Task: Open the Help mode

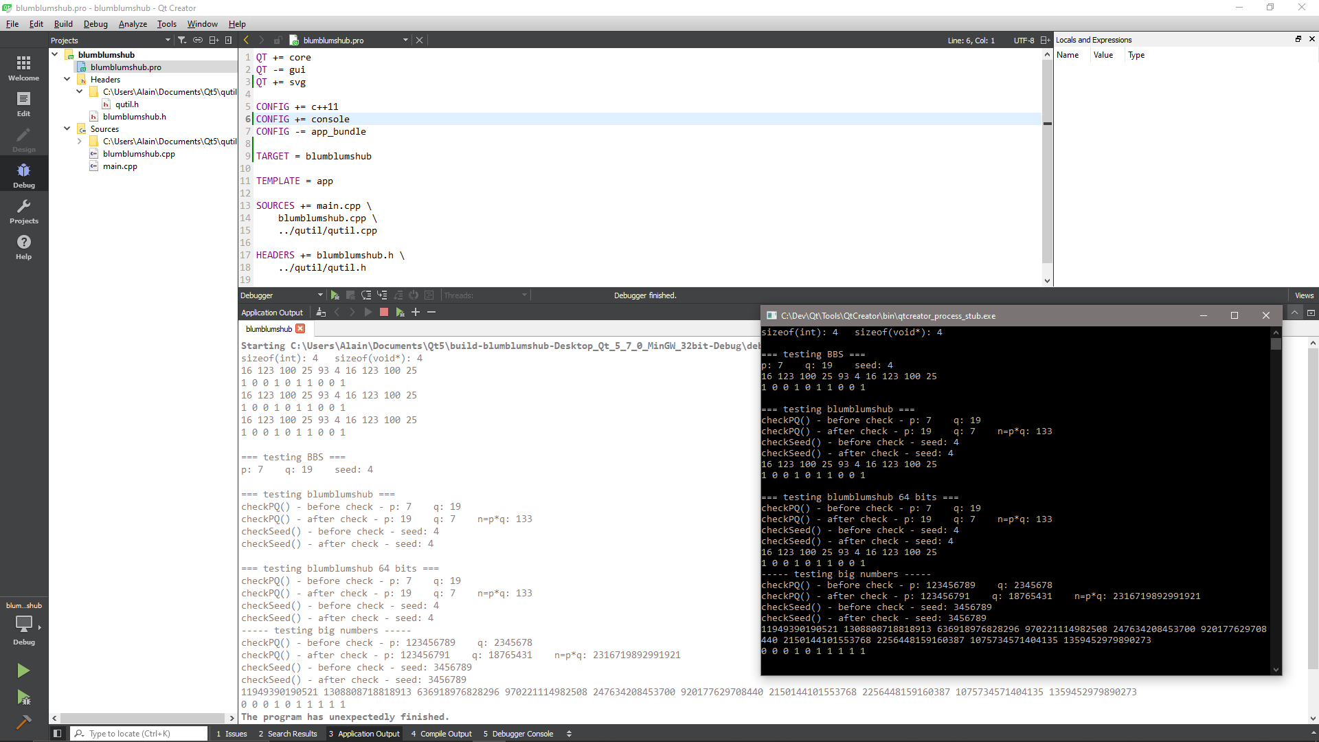Action: point(23,247)
